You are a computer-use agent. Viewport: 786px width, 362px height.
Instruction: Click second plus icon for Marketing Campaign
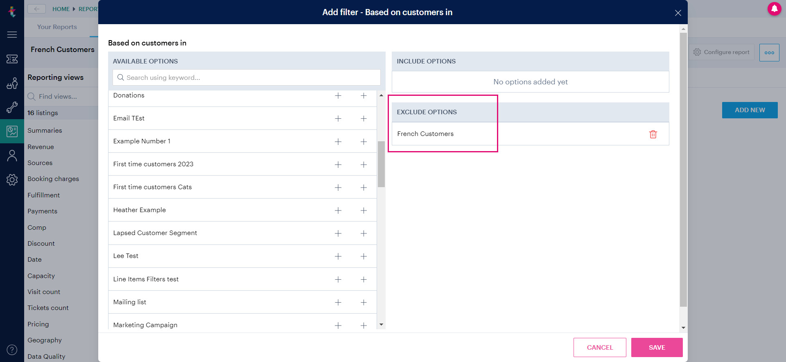coord(364,325)
